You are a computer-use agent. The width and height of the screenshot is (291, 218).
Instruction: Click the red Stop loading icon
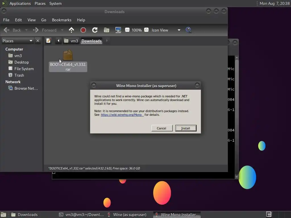click(83, 30)
